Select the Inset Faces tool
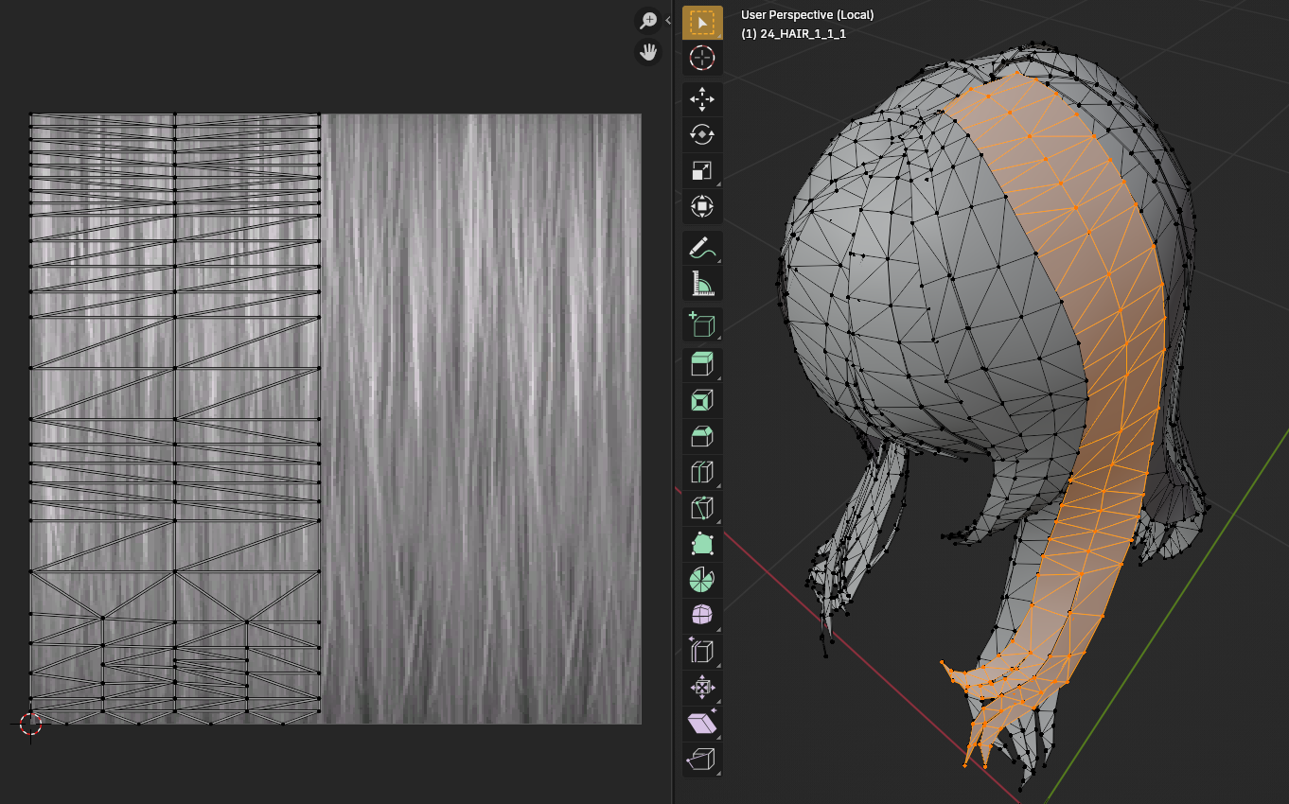 [x=702, y=401]
